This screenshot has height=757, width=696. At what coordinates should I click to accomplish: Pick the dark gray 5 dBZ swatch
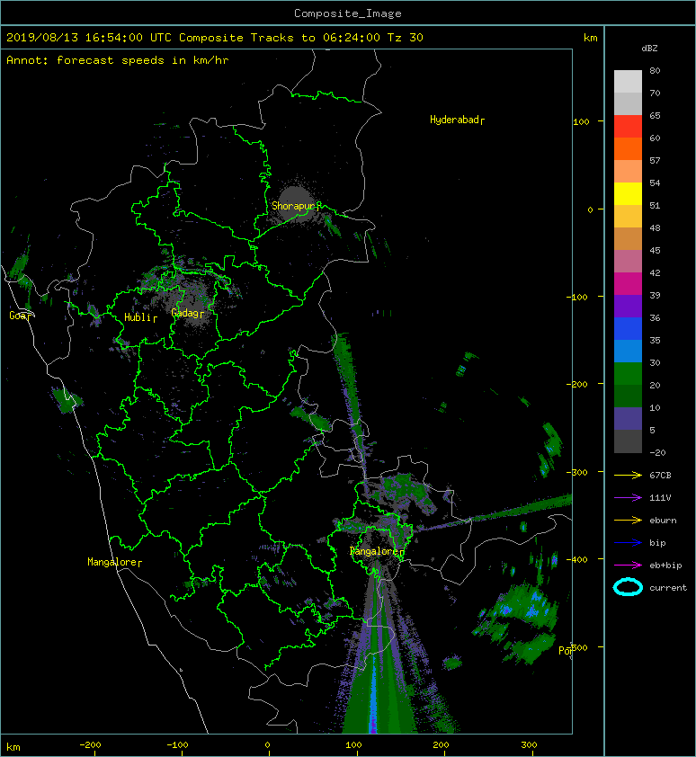(x=628, y=441)
